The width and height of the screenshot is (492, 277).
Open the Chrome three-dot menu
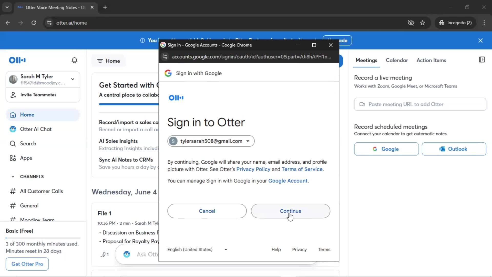(484, 23)
